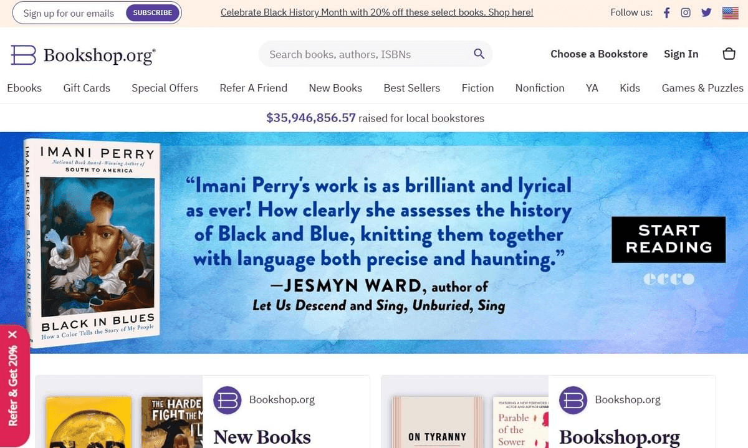The width and height of the screenshot is (748, 448).
Task: Open the Fiction menu item
Action: [477, 88]
